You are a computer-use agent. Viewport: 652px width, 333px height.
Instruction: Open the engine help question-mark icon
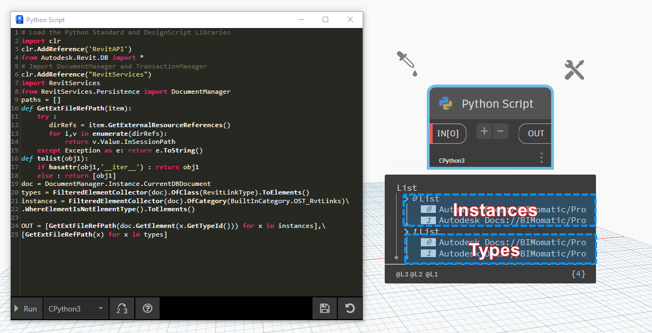click(x=147, y=308)
